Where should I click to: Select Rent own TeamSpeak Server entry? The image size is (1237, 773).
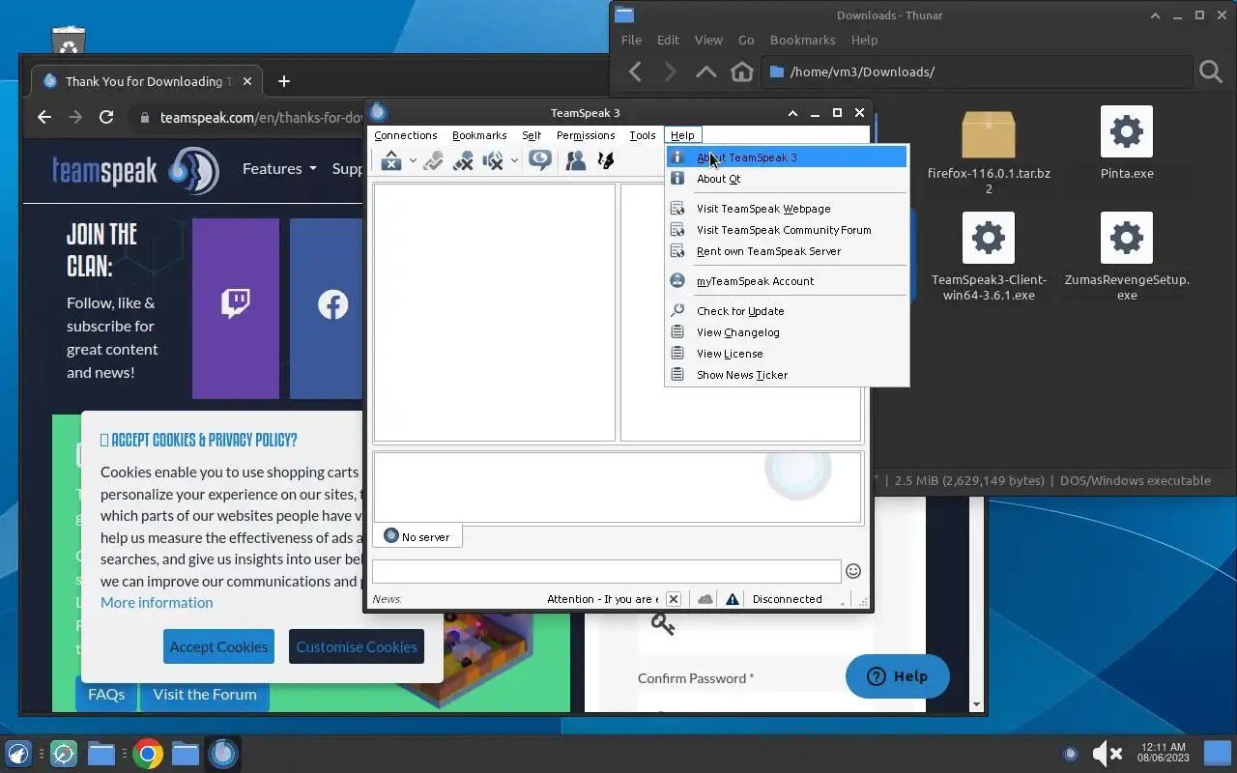point(787,251)
